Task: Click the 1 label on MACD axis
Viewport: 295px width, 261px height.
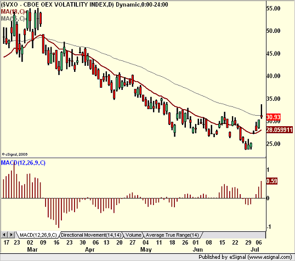Action: (x=268, y=170)
